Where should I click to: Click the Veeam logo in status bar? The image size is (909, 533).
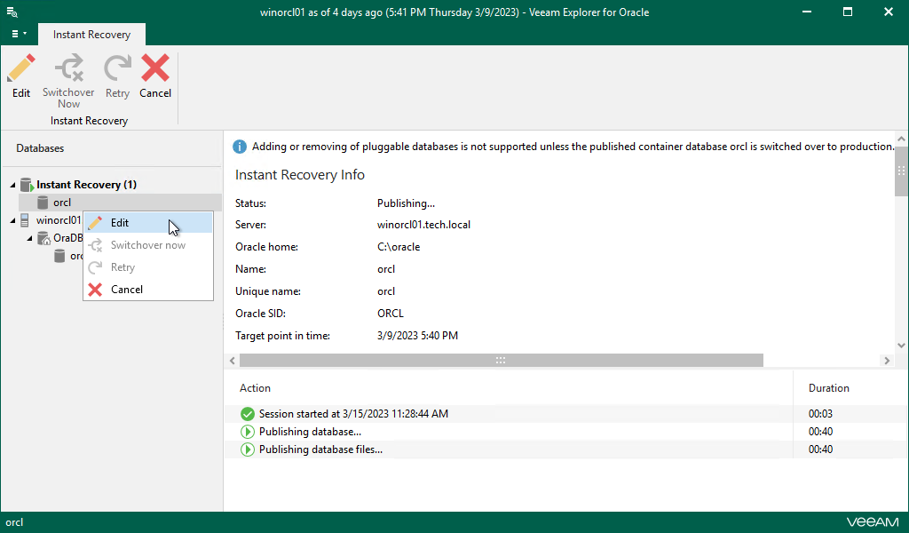tap(873, 522)
